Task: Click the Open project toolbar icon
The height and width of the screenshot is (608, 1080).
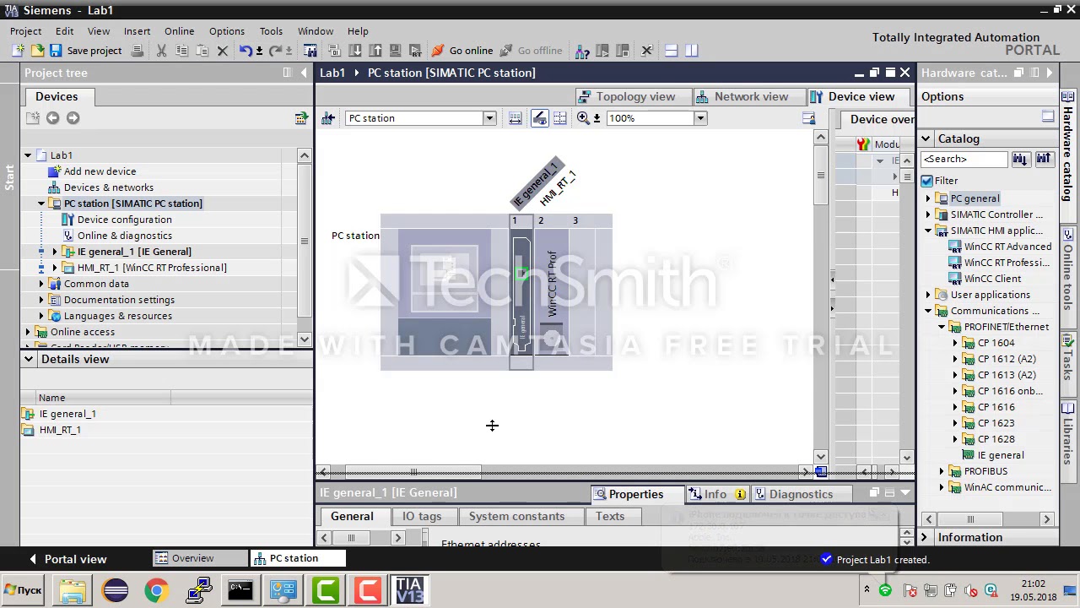Action: [x=36, y=51]
